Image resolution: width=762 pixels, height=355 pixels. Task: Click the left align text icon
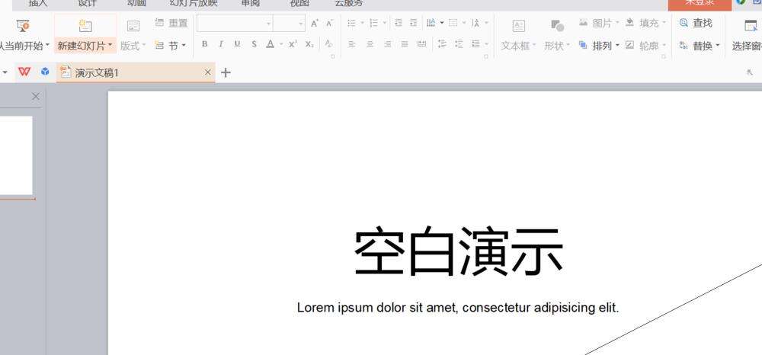click(352, 45)
